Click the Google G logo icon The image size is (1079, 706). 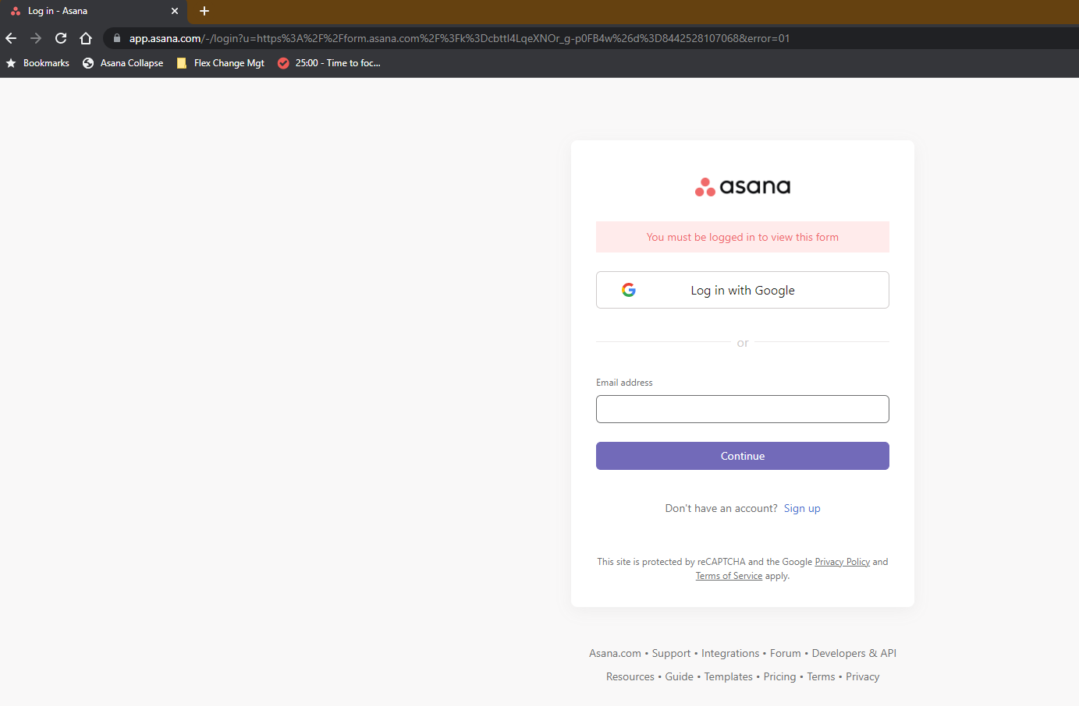point(629,290)
